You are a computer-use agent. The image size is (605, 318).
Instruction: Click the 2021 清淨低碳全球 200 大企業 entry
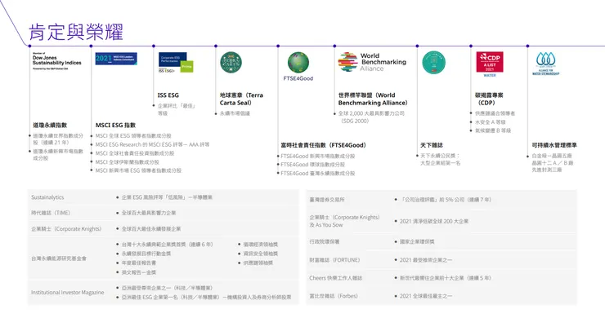(433, 221)
